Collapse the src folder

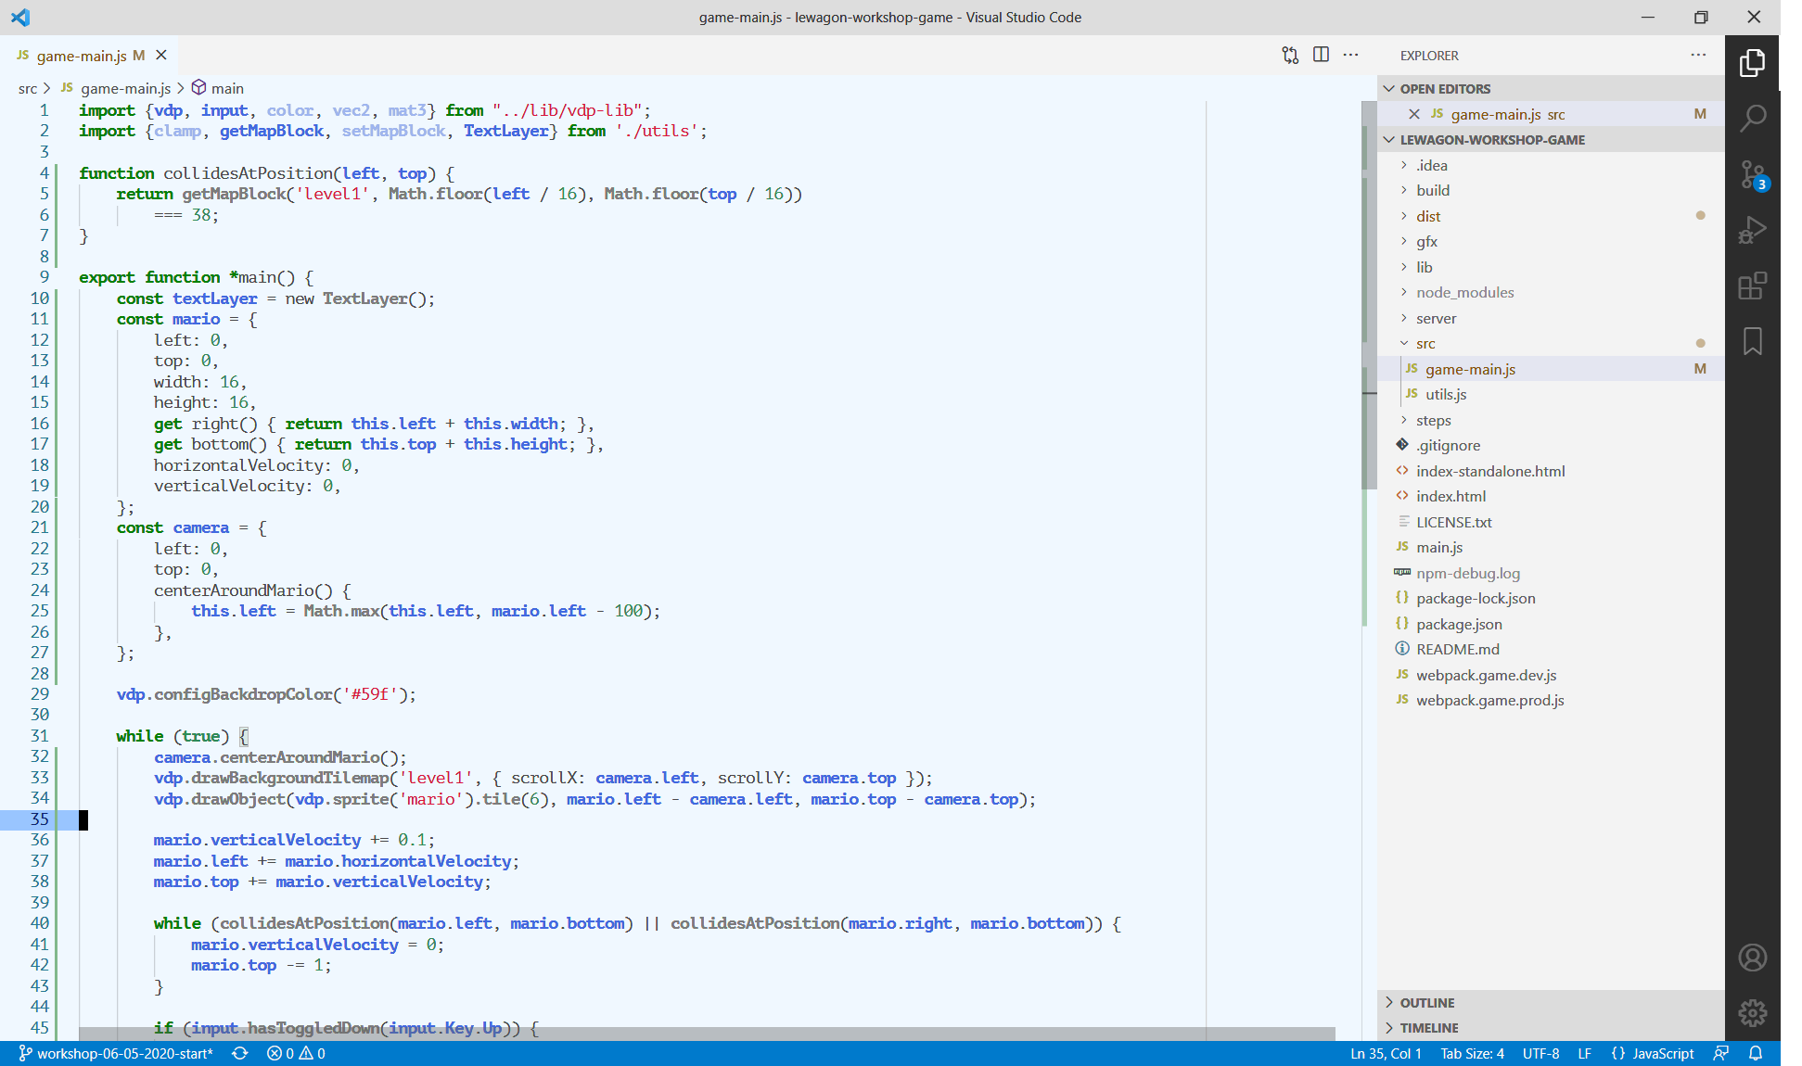[1425, 344]
